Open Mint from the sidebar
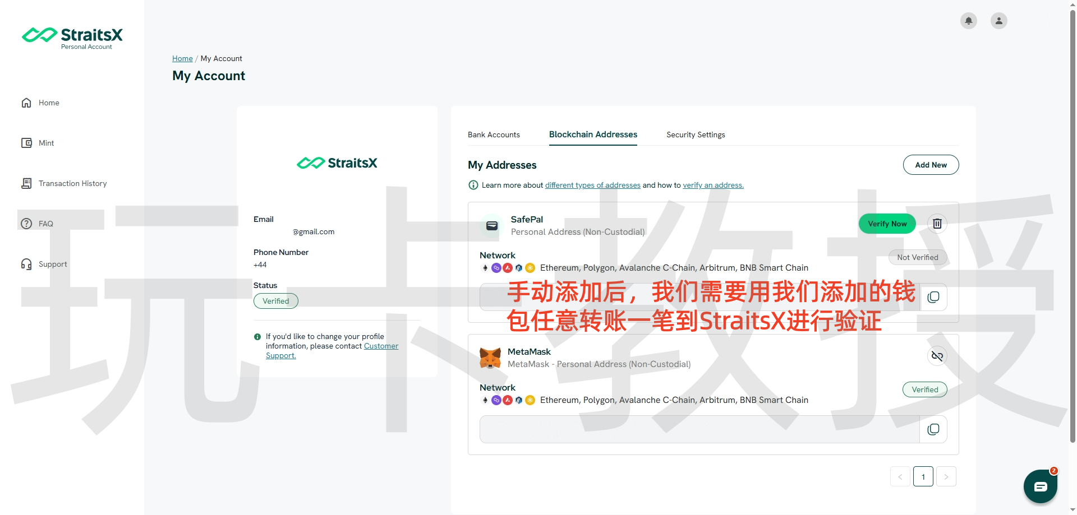This screenshot has width=1077, height=515. coord(46,143)
